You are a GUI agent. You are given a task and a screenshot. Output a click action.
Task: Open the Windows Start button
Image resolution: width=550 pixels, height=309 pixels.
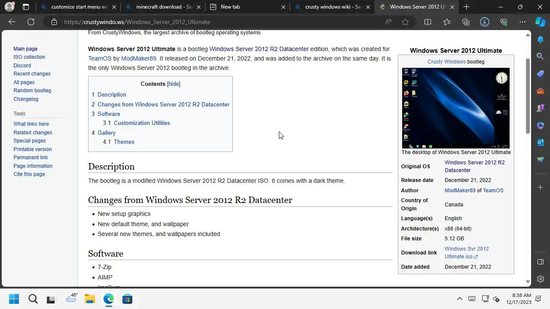[14, 299]
